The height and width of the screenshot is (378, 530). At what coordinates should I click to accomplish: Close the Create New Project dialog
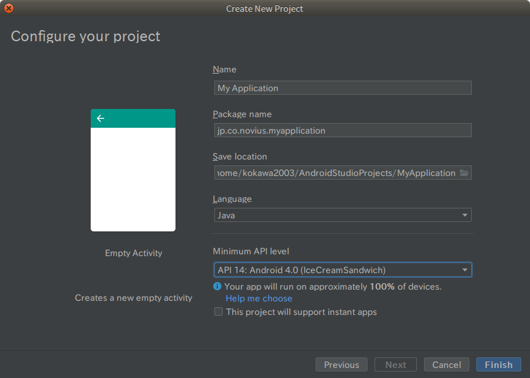coord(9,8)
